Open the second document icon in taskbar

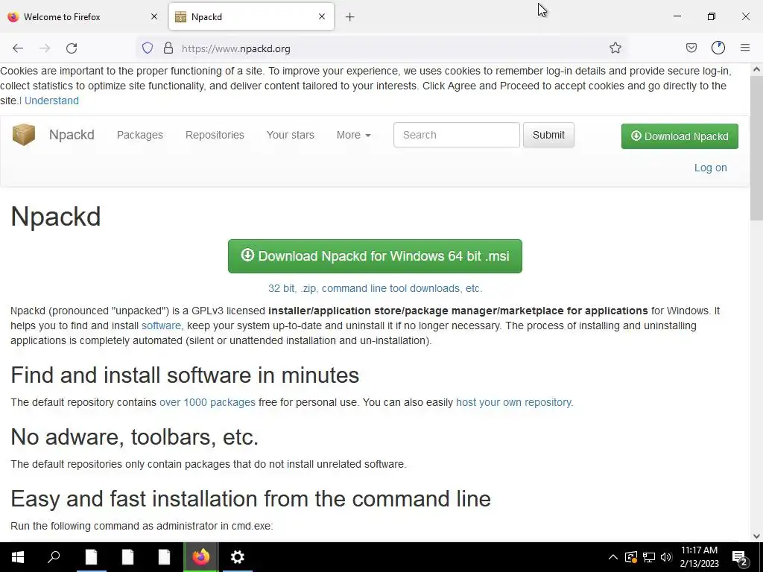point(127,557)
